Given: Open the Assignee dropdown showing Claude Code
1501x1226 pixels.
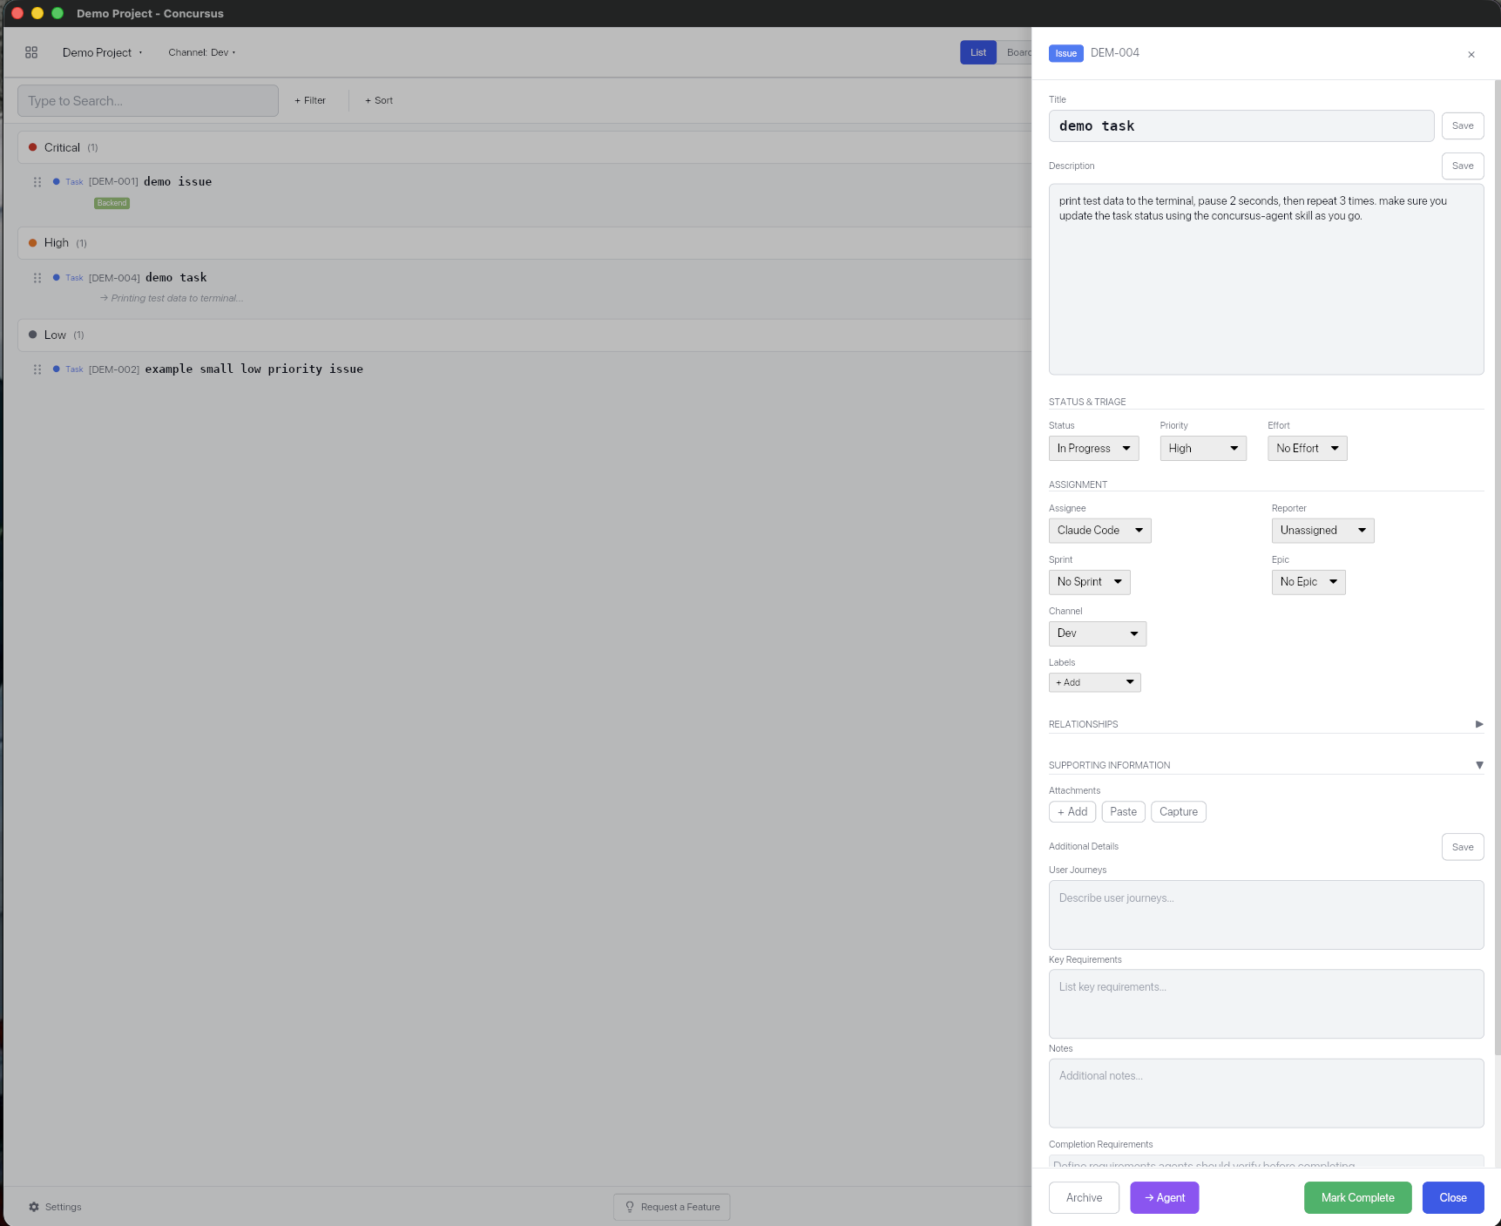Looking at the screenshot, I should pyautogui.click(x=1099, y=530).
